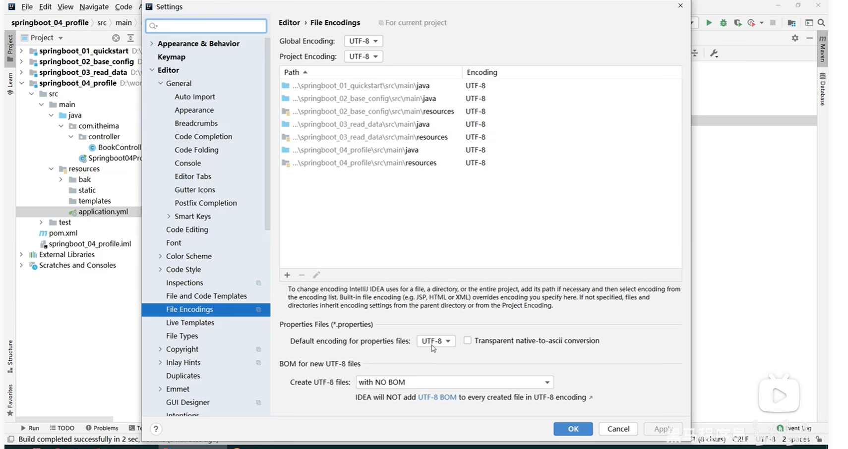Click Search Everywhere magnifier icon
Viewport: 848px width, 449px height.
(x=821, y=23)
